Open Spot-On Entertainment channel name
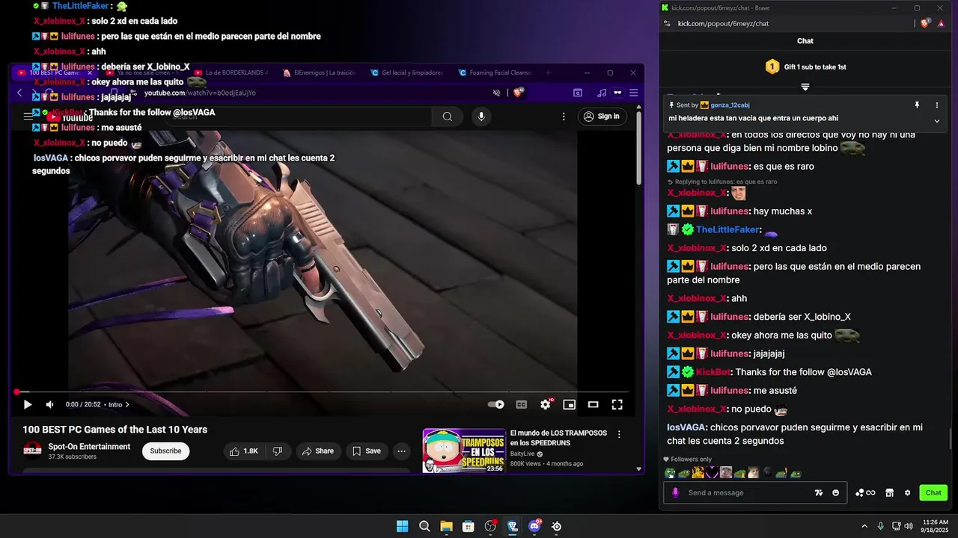 click(x=89, y=447)
